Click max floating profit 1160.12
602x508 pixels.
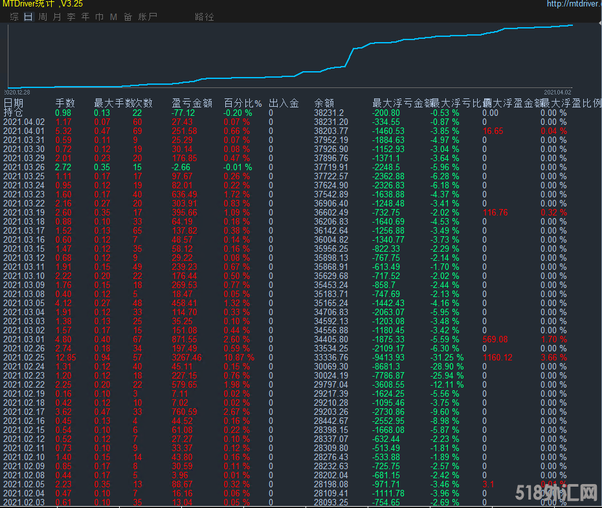pos(498,357)
